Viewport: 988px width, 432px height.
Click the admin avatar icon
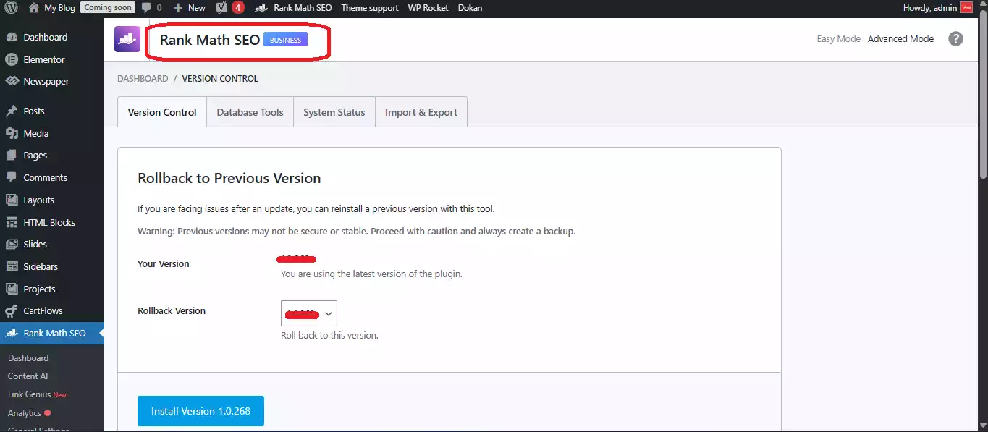coord(966,8)
